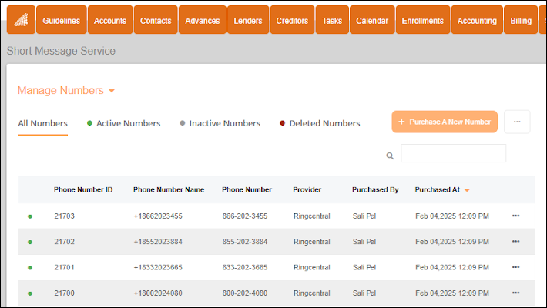Click phone number ID 21701
The image size is (547, 308).
[64, 267]
